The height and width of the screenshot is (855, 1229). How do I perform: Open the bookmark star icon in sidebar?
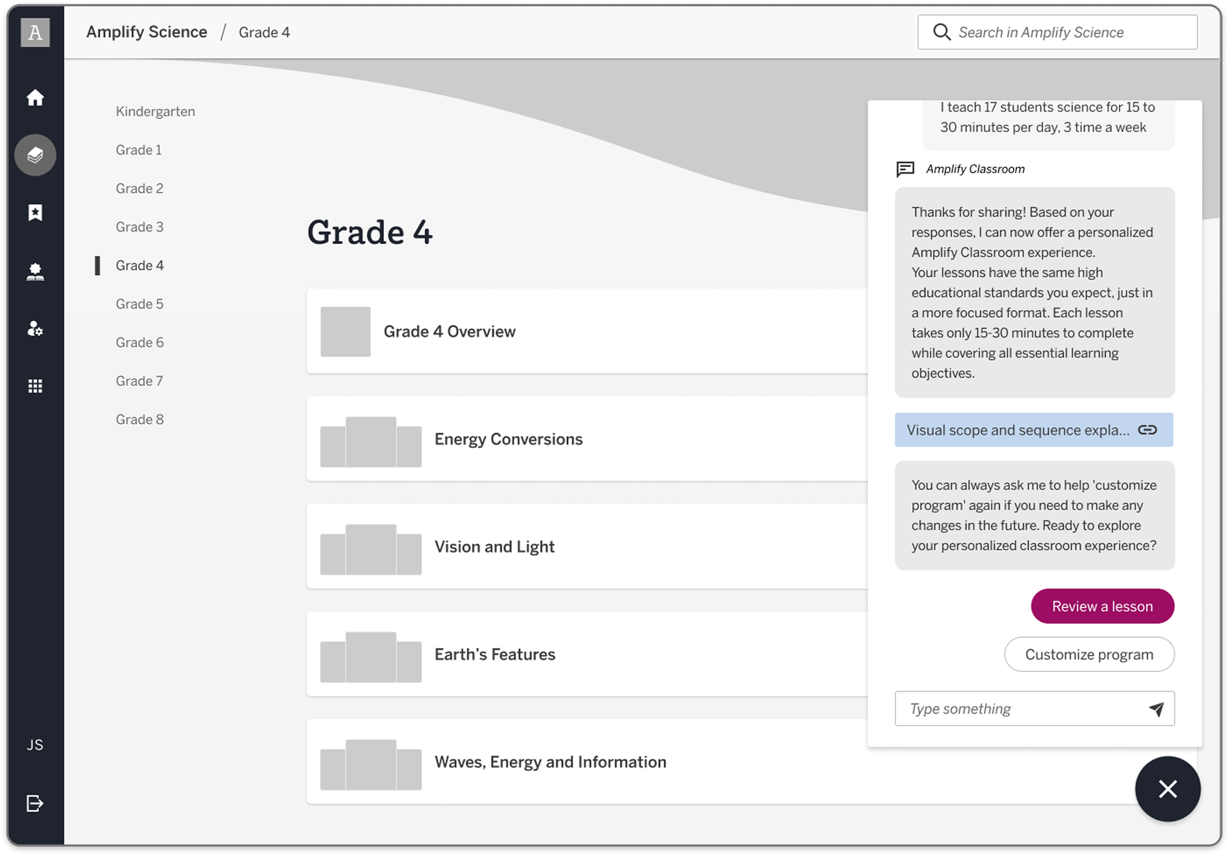pyautogui.click(x=35, y=212)
